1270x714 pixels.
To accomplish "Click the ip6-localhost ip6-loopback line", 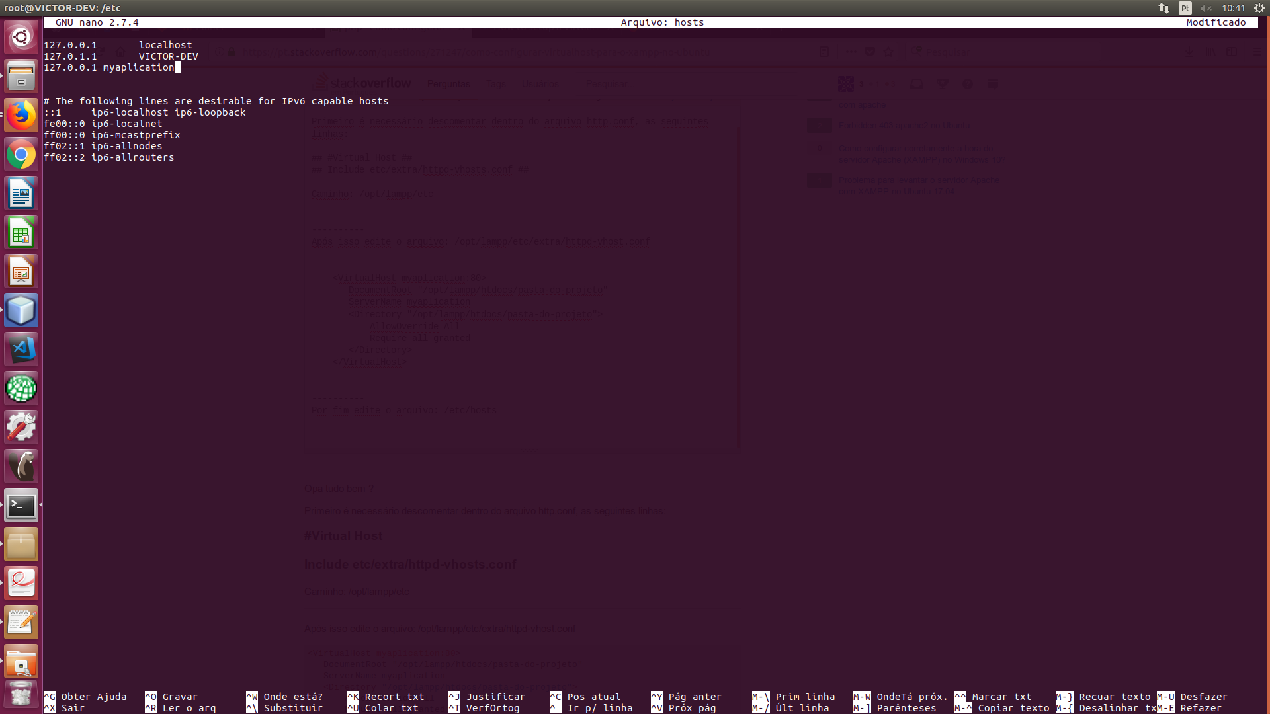I will (144, 112).
